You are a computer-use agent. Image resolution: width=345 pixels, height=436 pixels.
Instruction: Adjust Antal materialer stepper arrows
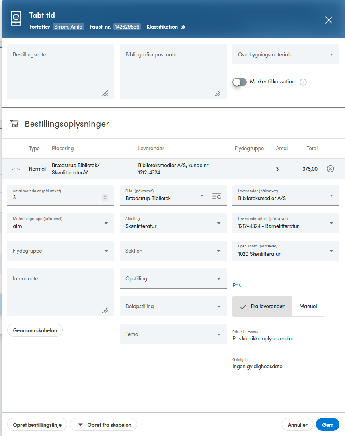[105, 197]
